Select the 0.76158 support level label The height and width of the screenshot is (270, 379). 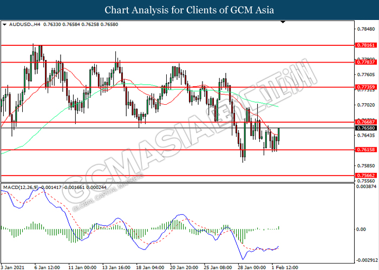pos(365,150)
